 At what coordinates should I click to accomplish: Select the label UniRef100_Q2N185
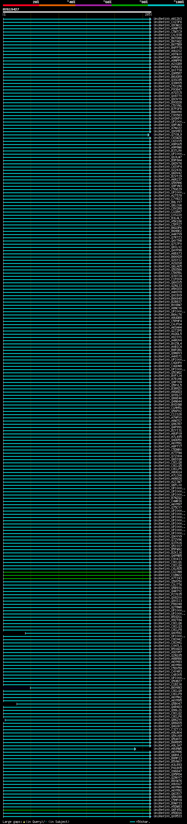[168, 655]
